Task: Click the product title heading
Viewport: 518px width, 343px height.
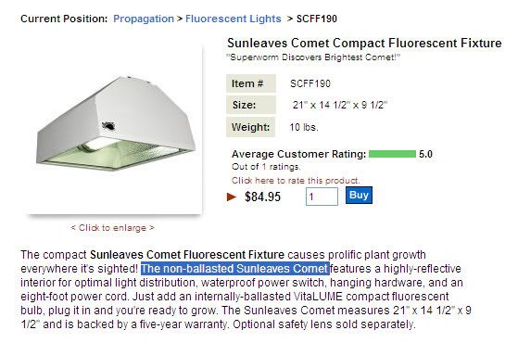Action: point(364,44)
